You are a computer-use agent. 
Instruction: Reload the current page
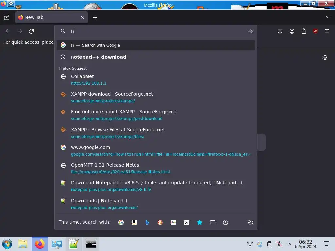[x=31, y=31]
